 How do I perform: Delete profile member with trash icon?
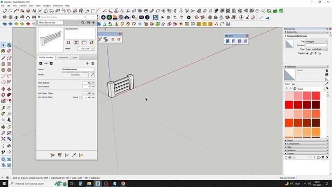(92, 63)
